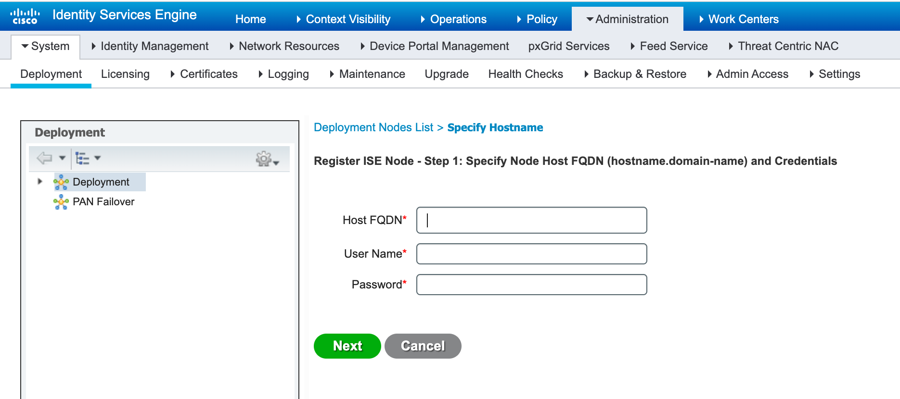Click the PAN Failover node icon
Screen dimensions: 900x399
(61, 202)
